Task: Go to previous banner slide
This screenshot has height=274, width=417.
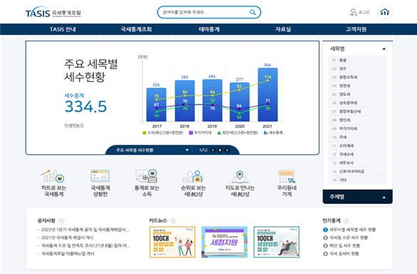Action: point(212,150)
